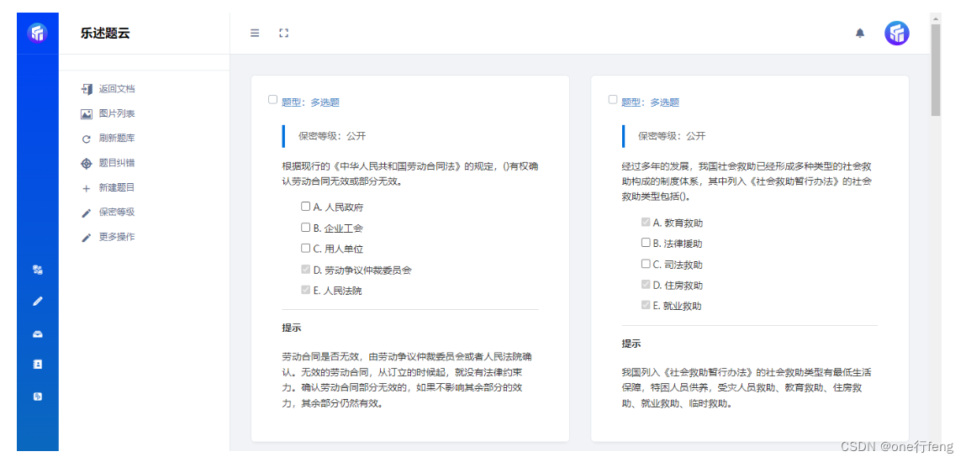Screen dimensions: 966x462
Task: Check option C. 司法救助
Action: pyautogui.click(x=645, y=263)
